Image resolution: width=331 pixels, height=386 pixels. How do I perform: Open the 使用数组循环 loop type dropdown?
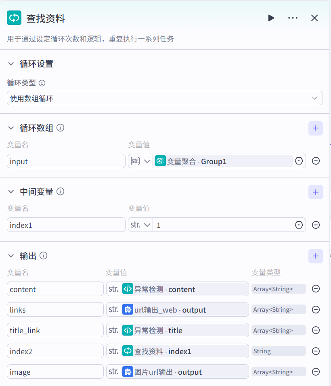165,98
